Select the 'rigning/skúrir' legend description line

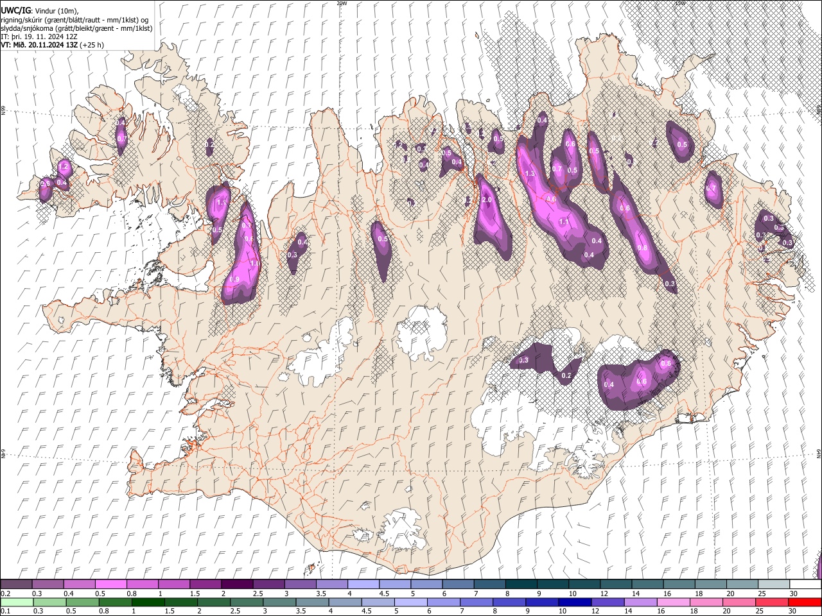tap(74, 19)
